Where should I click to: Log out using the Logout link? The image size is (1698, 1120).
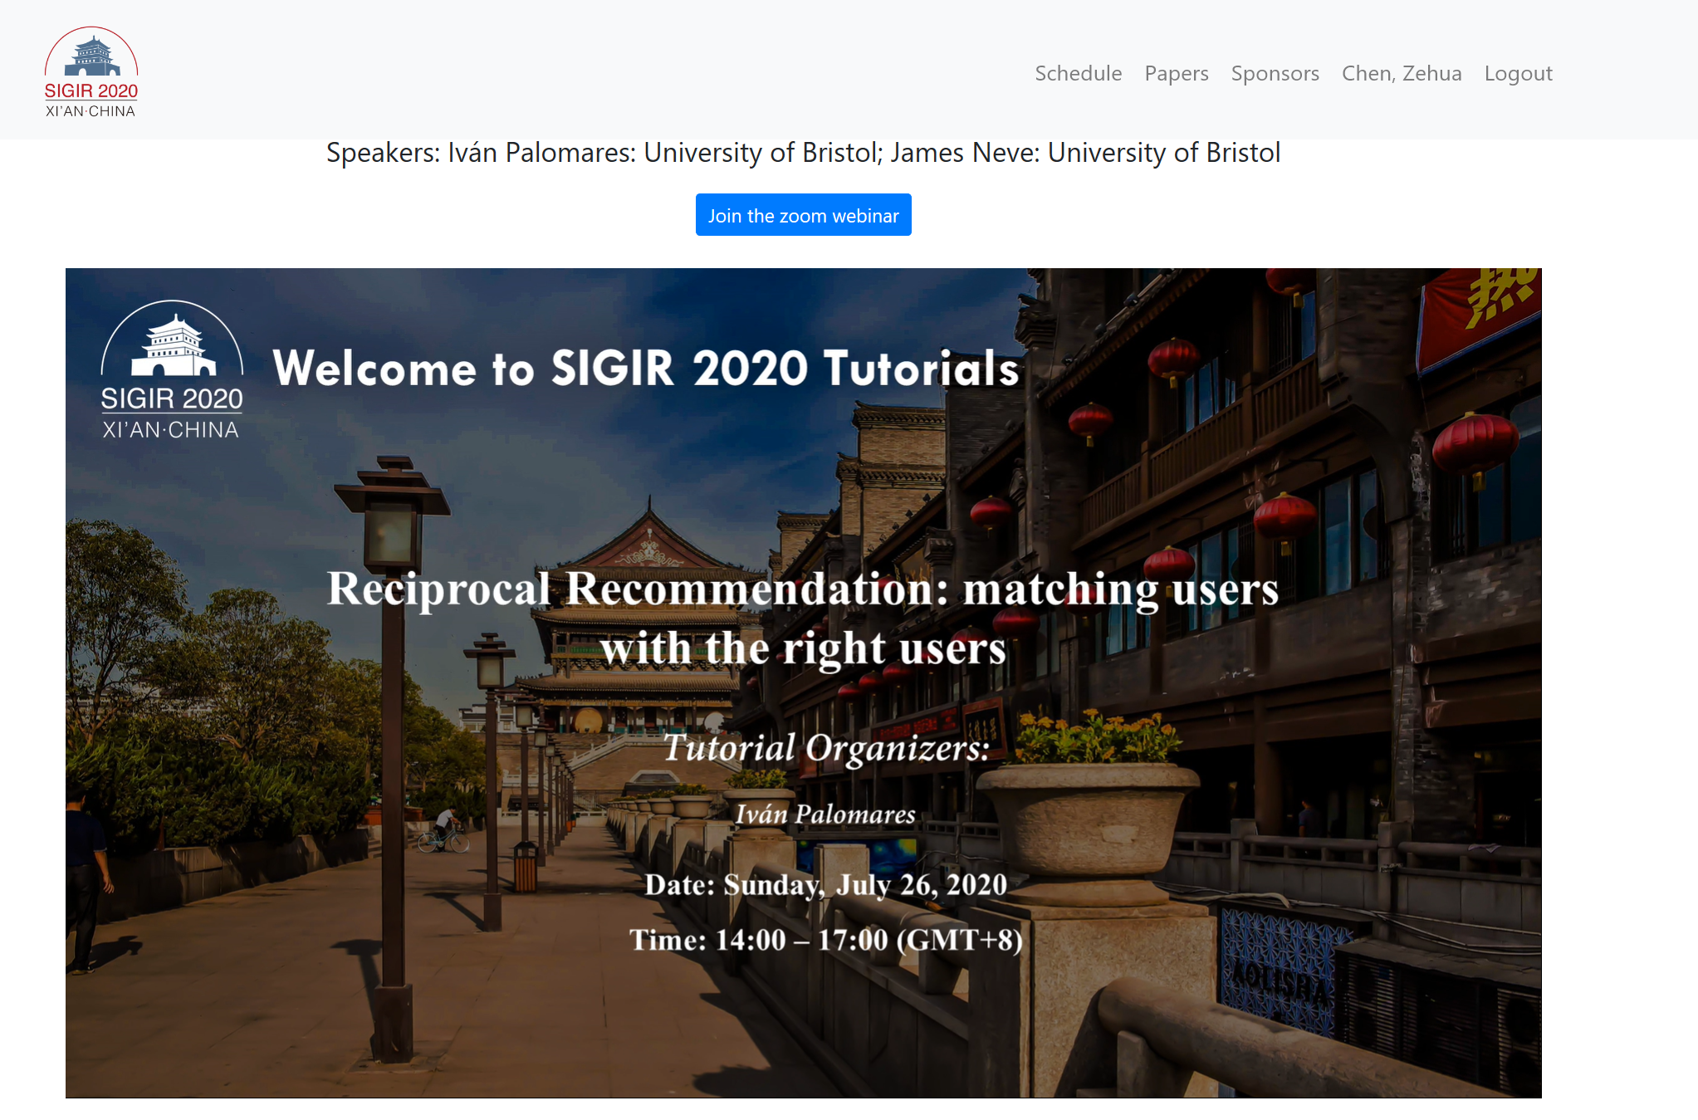click(x=1518, y=73)
